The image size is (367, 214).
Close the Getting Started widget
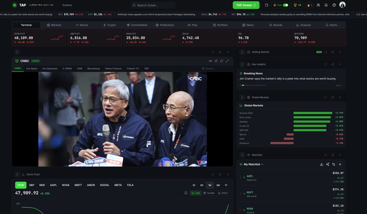point(340,52)
